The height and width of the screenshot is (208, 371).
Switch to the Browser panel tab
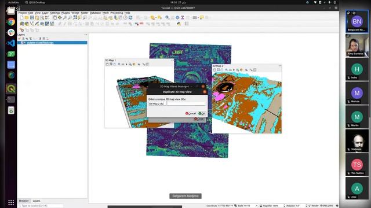point(24,200)
